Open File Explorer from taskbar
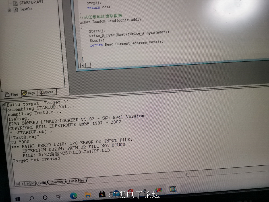This screenshot has height=202, width=269. [x=88, y=195]
